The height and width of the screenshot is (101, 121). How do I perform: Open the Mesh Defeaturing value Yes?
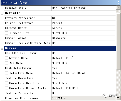83,68
